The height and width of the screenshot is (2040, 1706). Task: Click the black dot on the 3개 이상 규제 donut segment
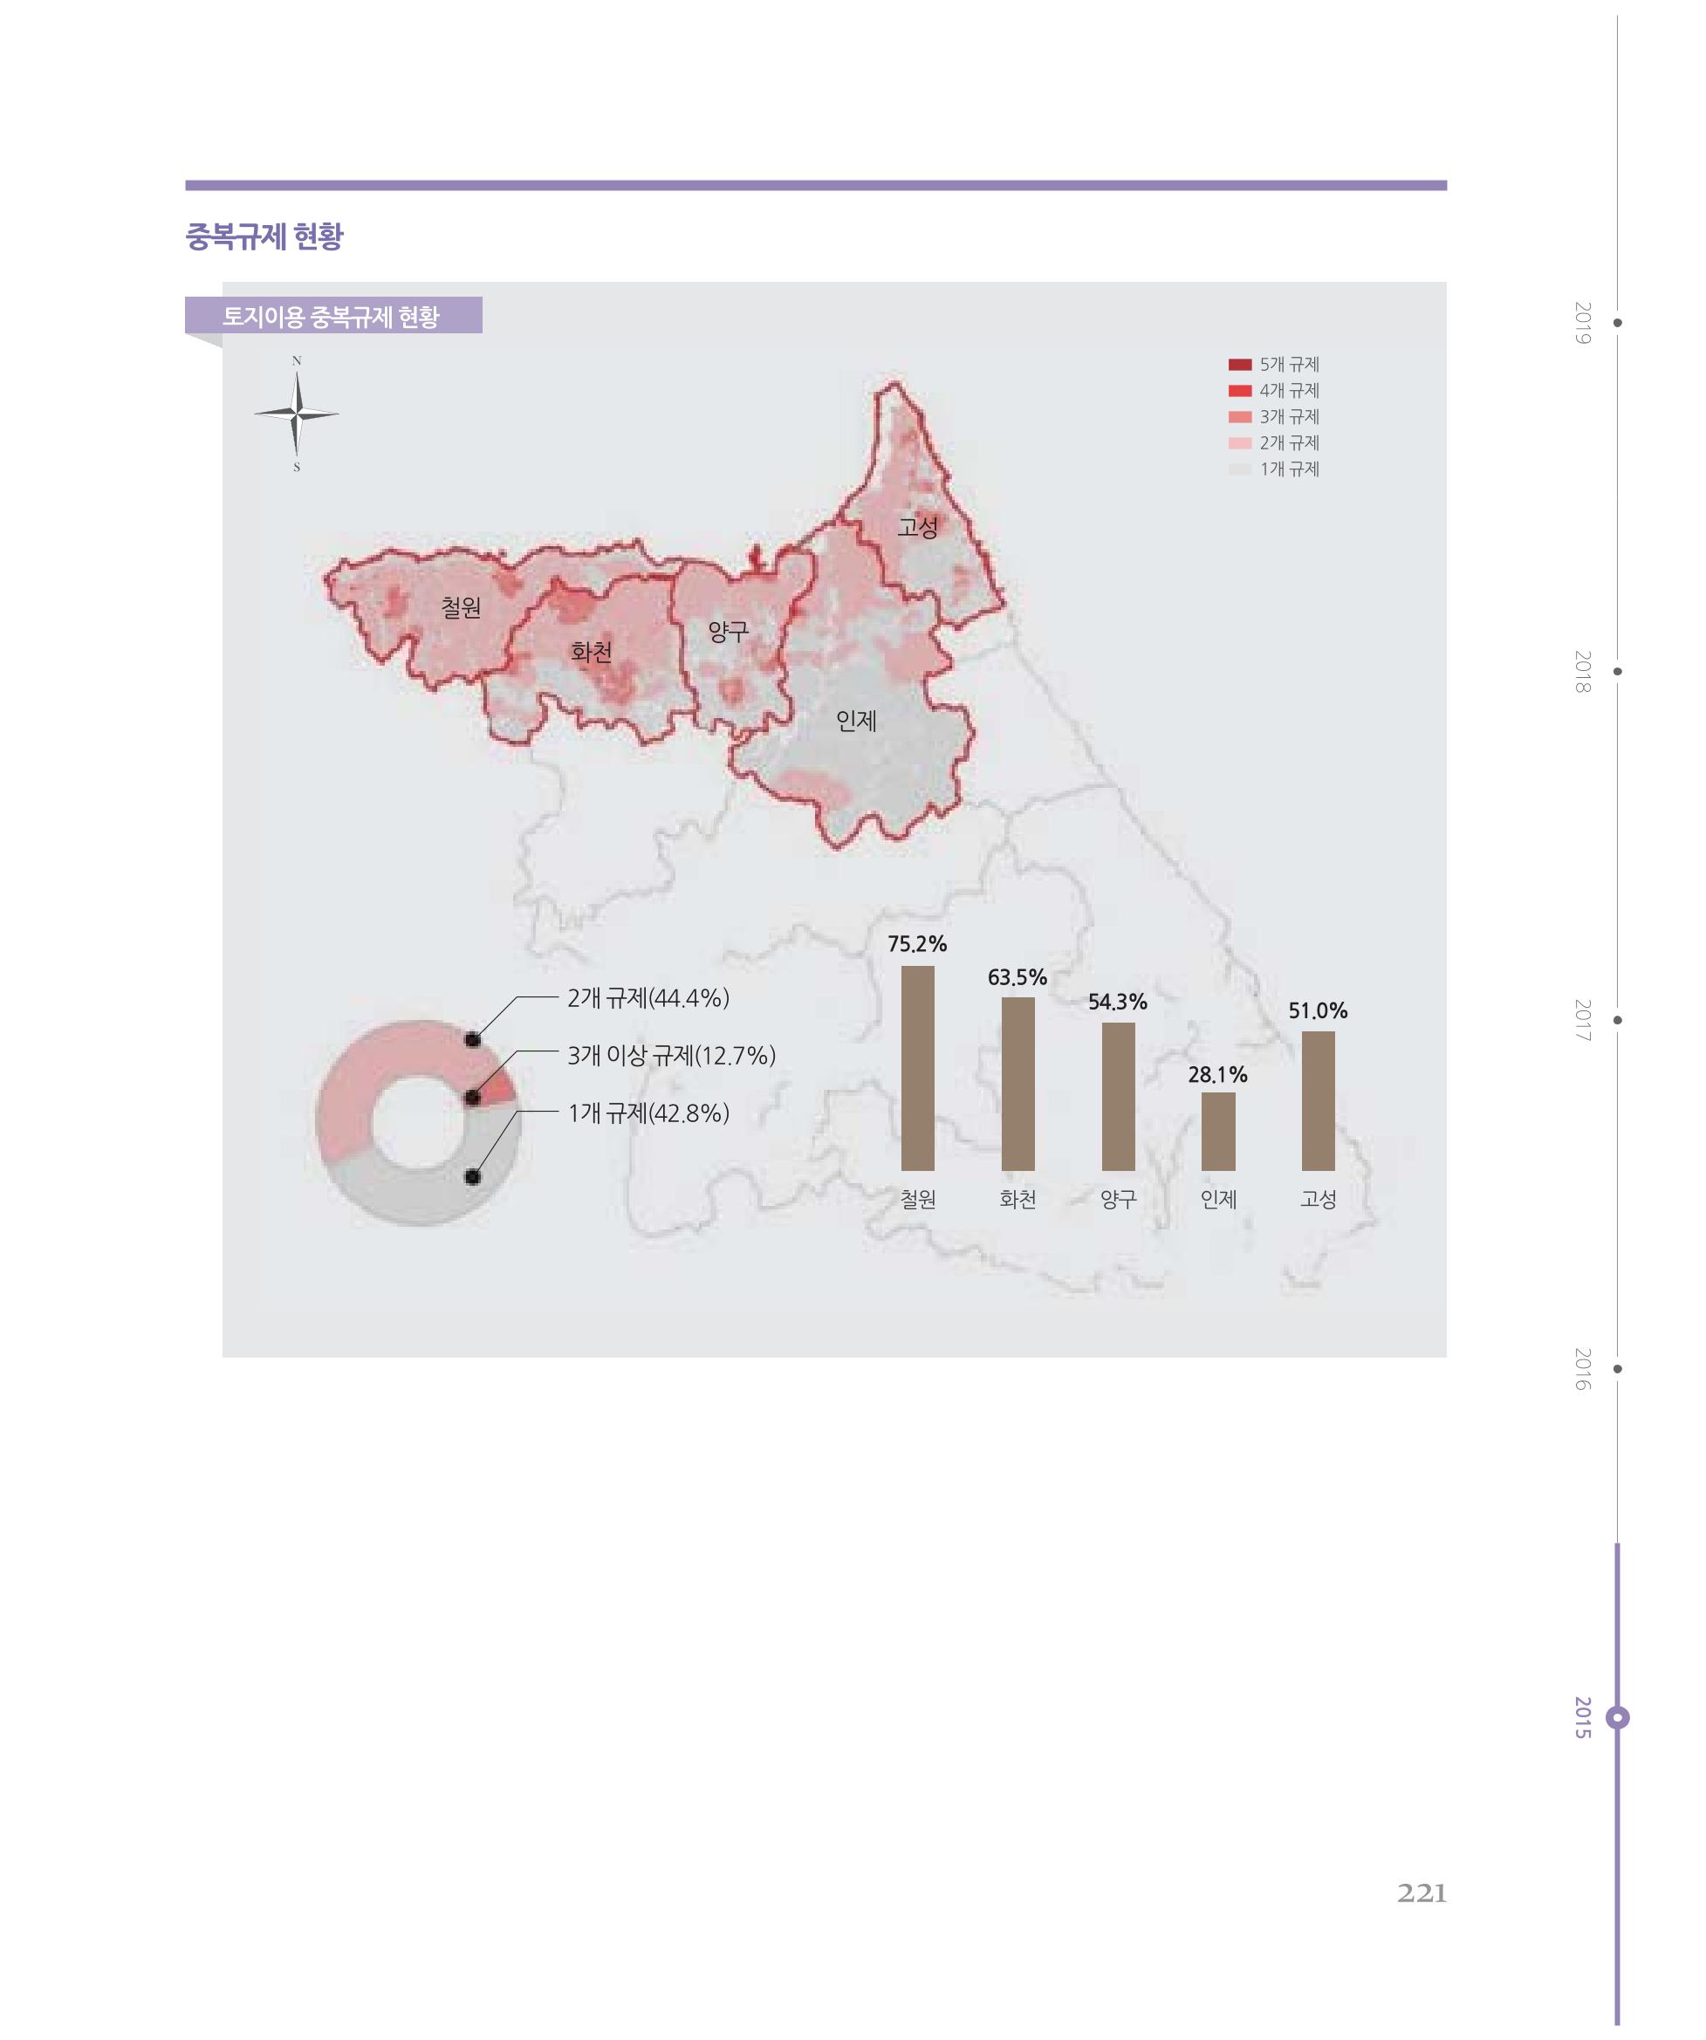point(472,1098)
